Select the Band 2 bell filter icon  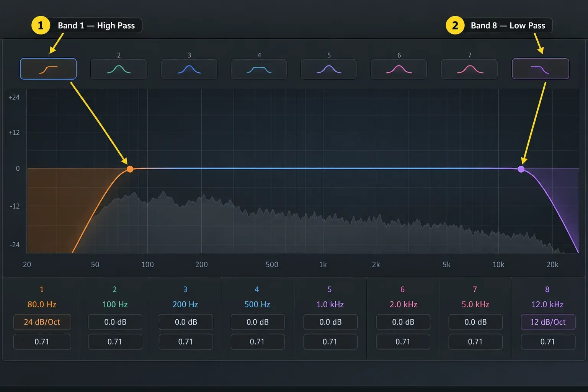(x=119, y=69)
